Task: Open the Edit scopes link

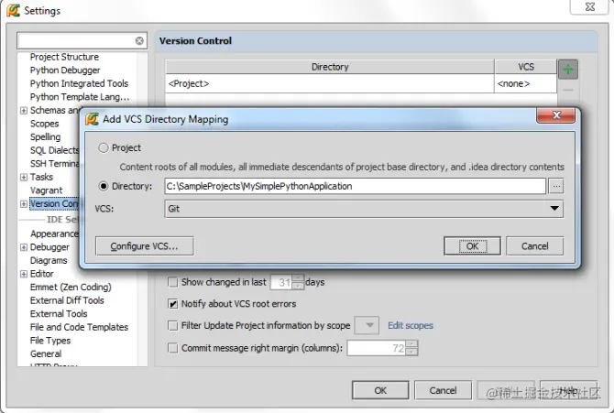Action: tap(411, 326)
